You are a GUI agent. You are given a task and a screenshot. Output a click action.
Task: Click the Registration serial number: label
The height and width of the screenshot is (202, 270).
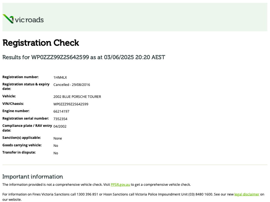pos(26,118)
